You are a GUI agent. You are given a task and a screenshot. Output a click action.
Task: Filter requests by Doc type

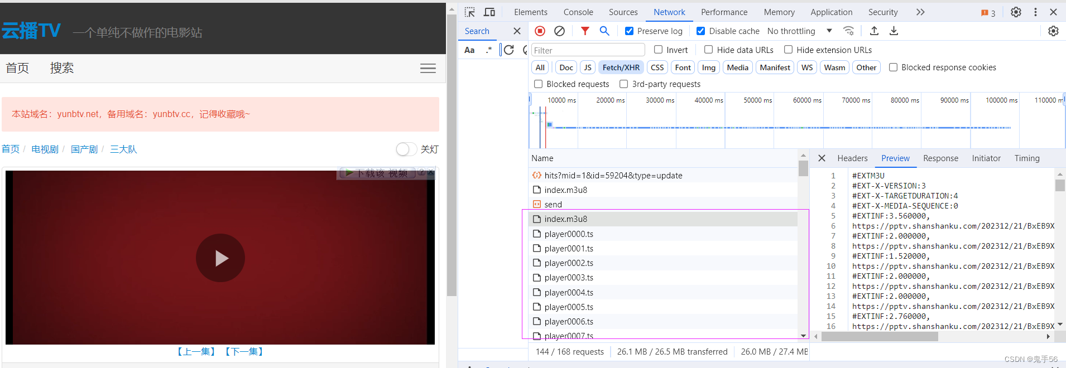566,67
